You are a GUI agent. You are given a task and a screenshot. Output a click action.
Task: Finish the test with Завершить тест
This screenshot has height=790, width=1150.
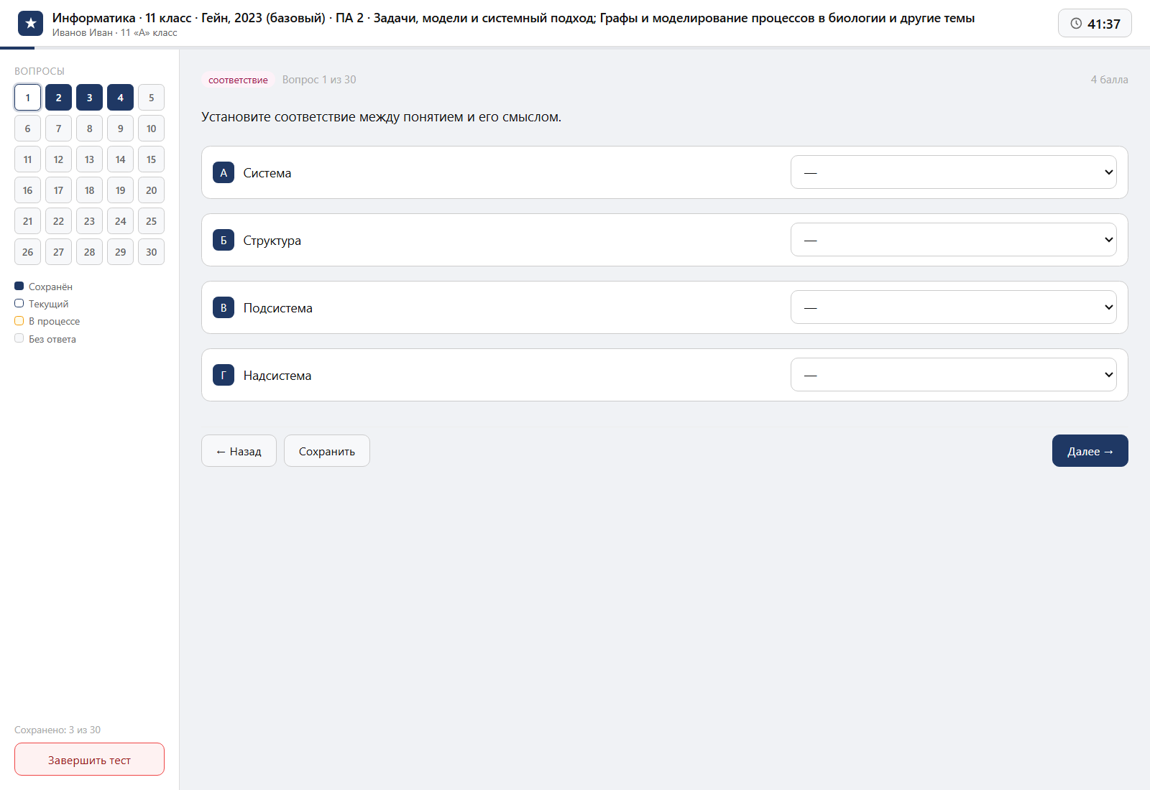click(89, 759)
